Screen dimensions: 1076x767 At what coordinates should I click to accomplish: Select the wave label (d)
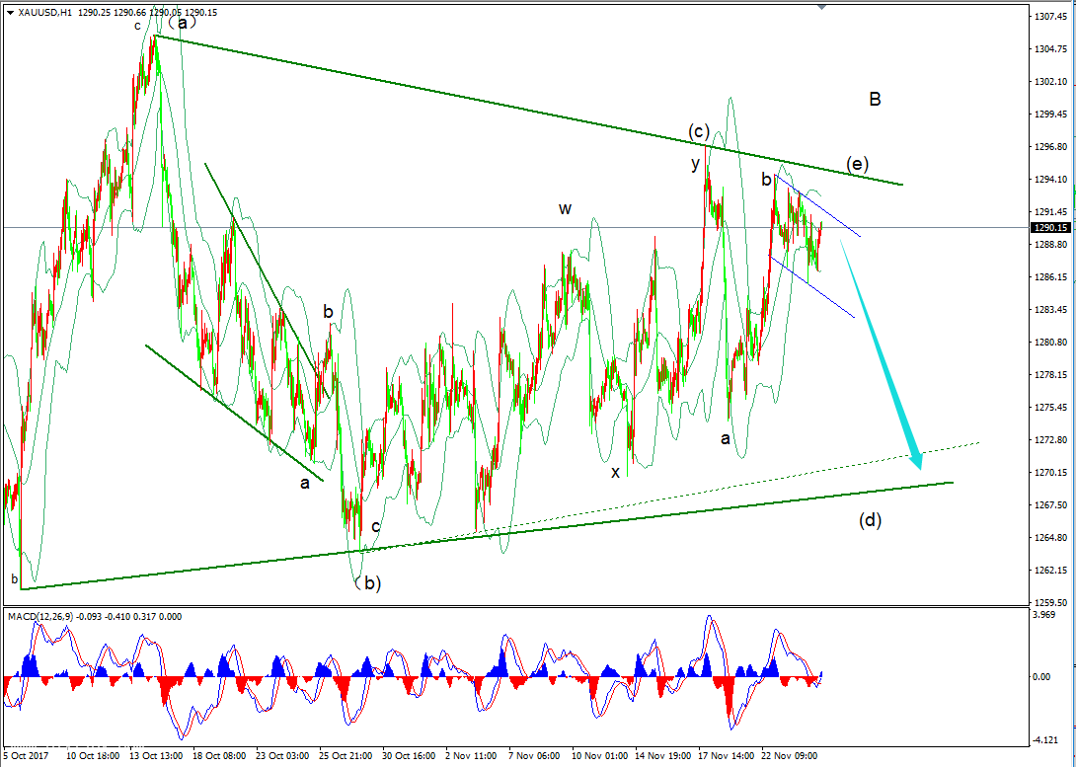tap(869, 520)
